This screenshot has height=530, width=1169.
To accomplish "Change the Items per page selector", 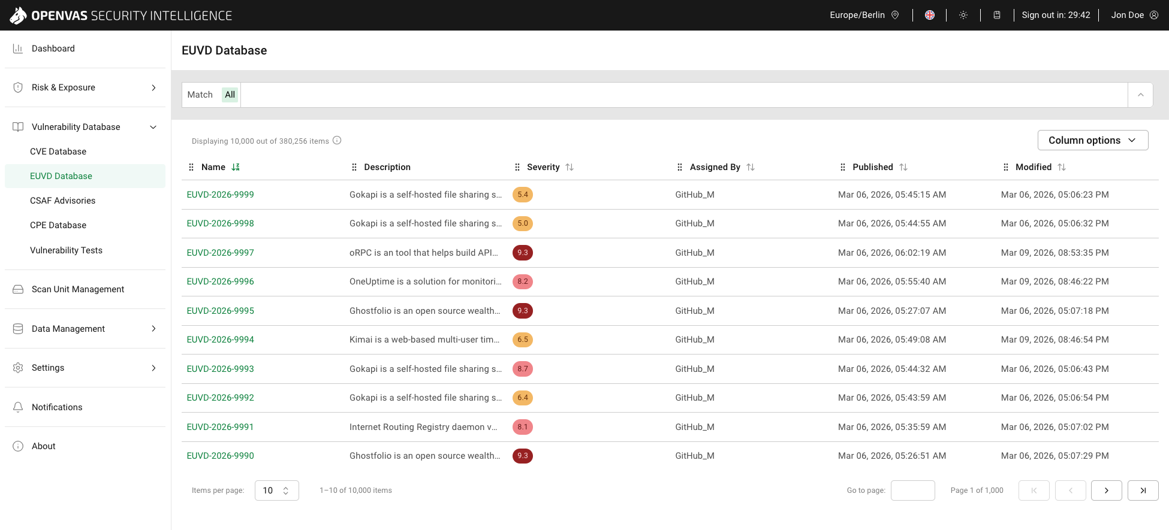I will [276, 490].
